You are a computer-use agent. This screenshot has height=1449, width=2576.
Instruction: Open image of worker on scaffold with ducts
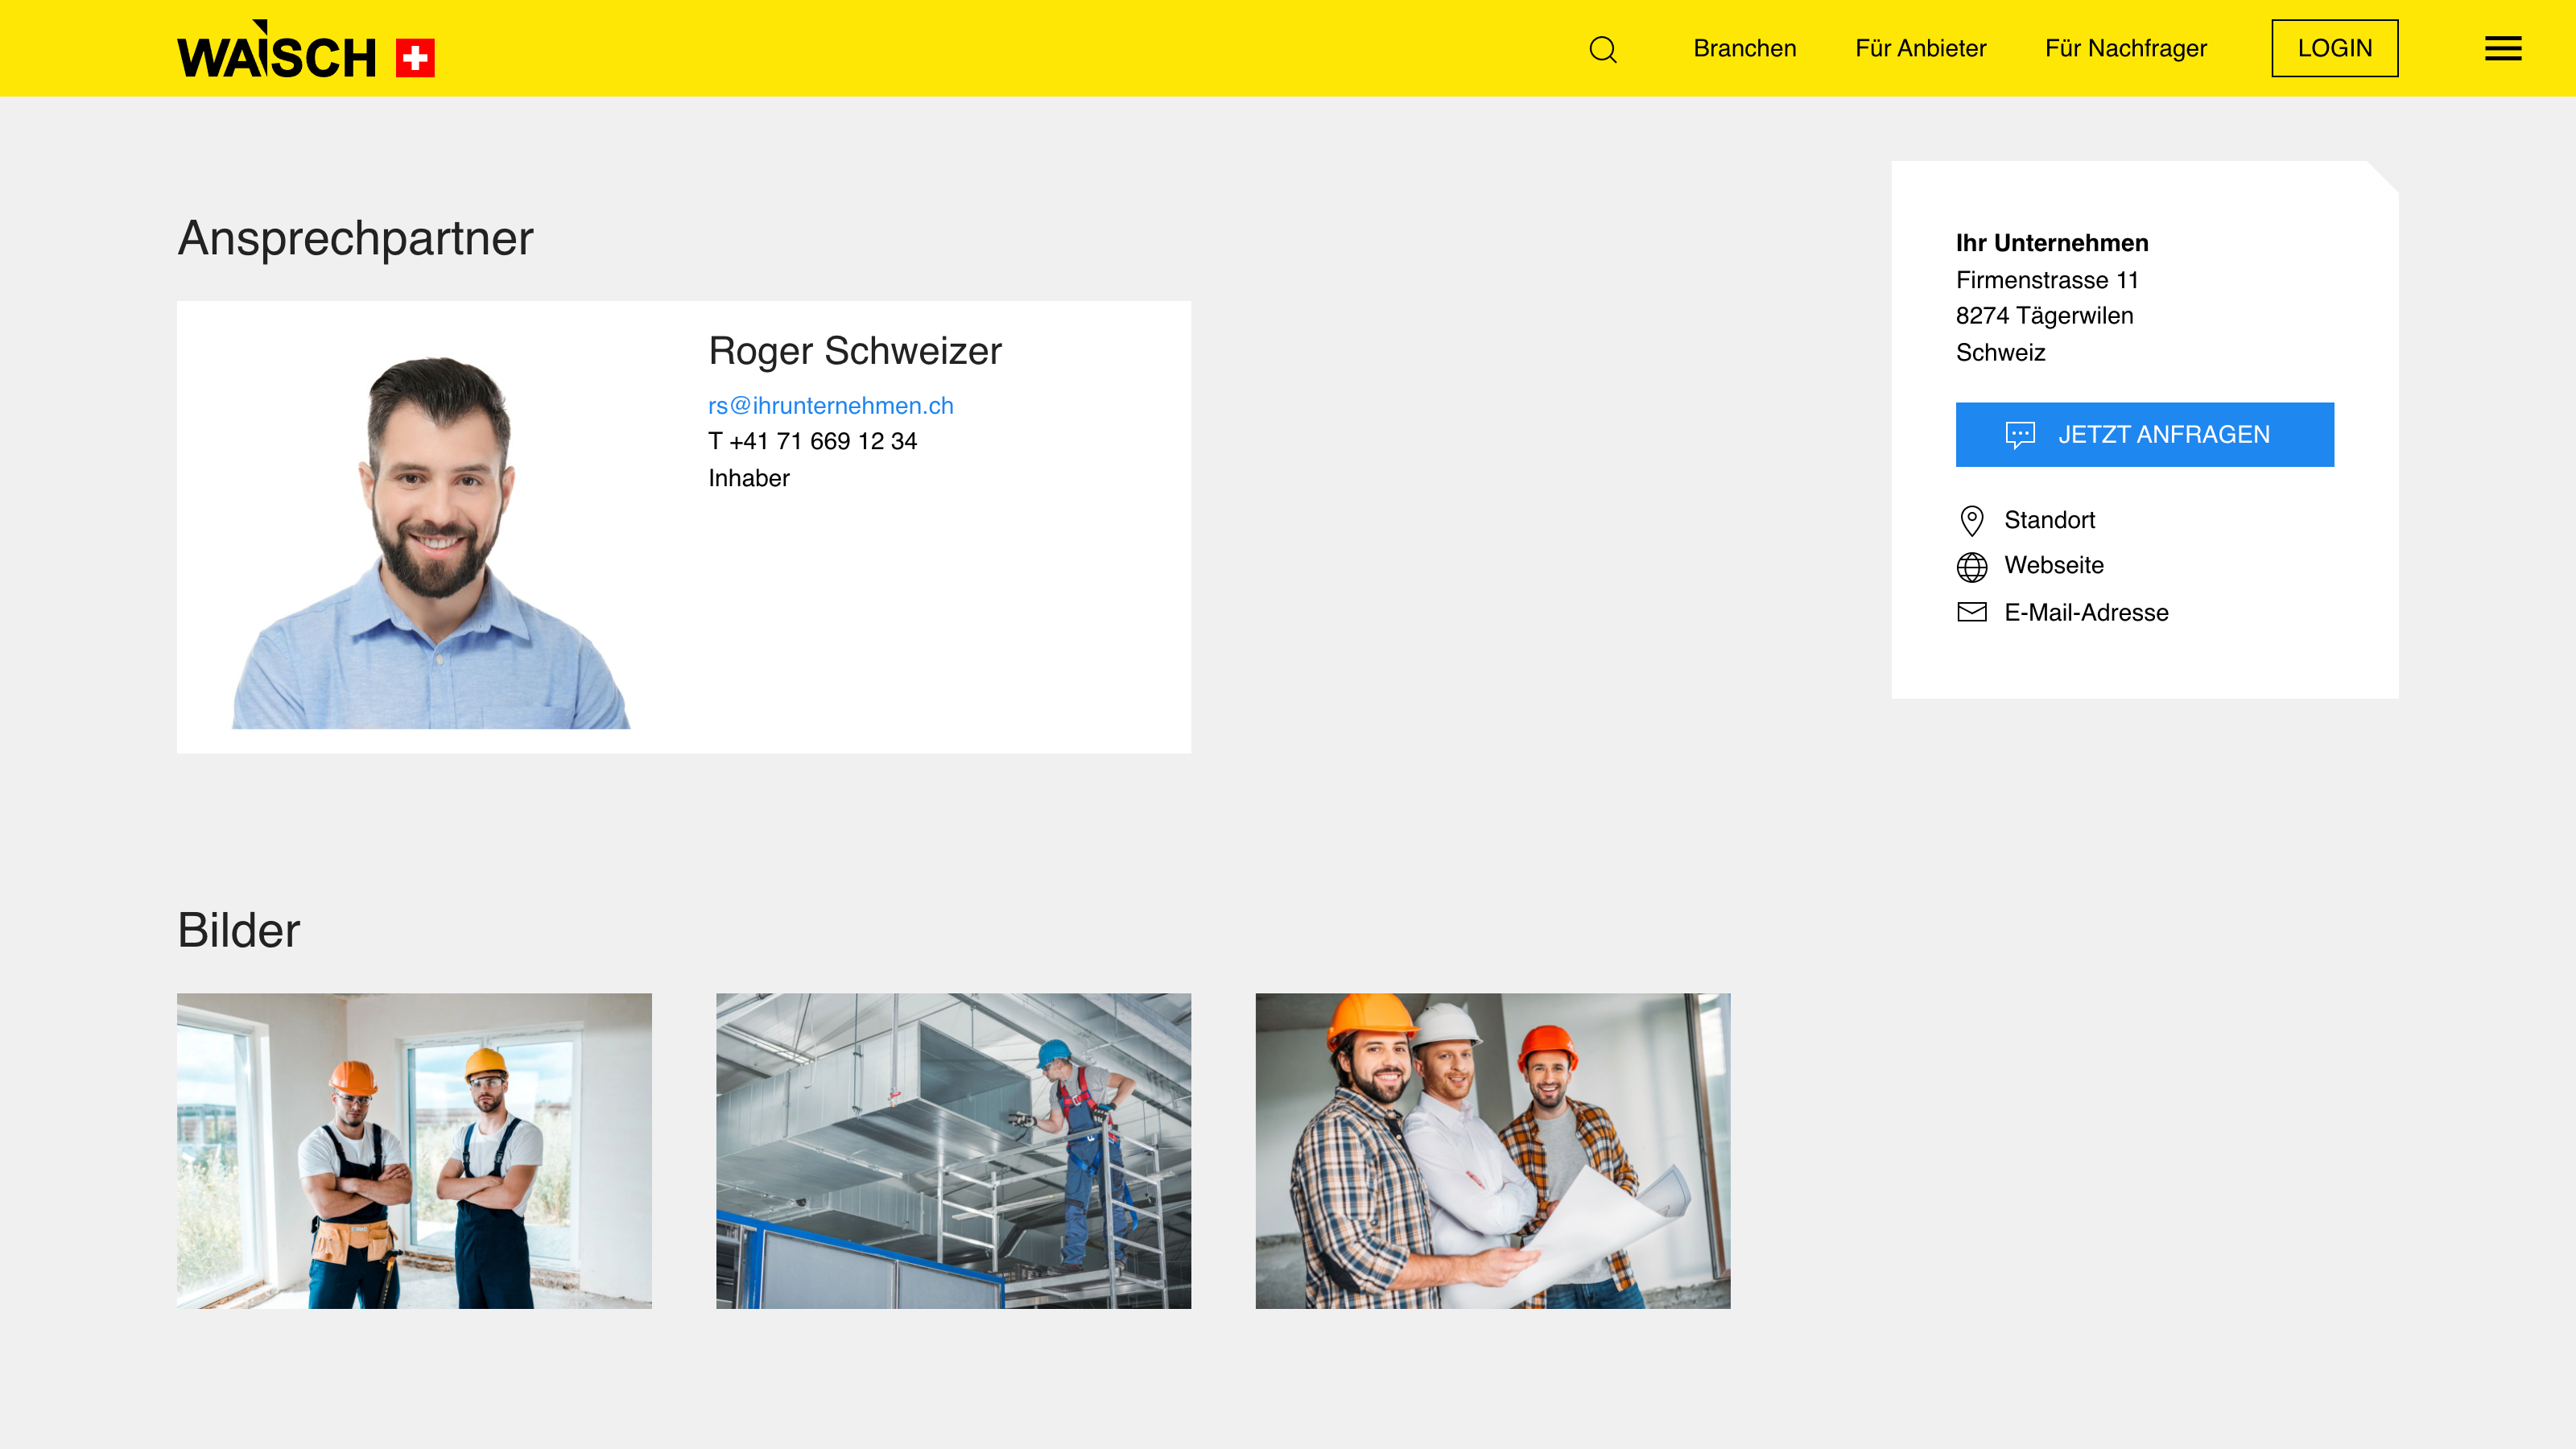953,1150
